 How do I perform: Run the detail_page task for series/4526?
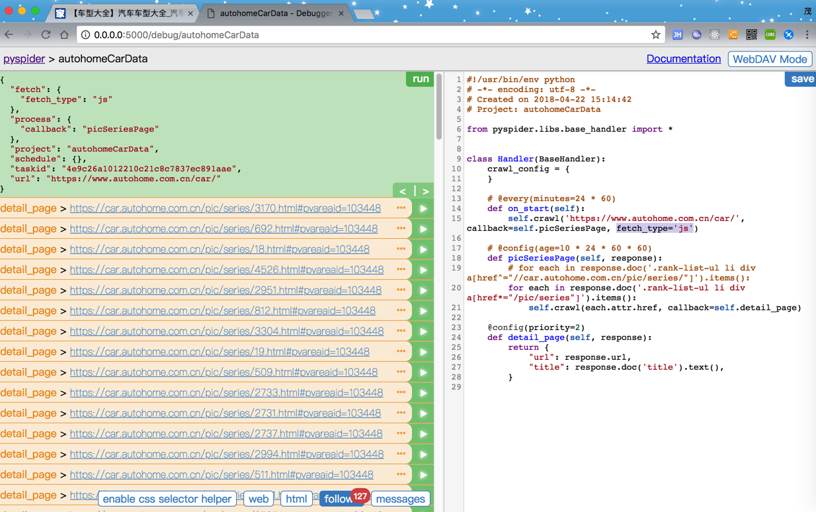[x=423, y=270]
